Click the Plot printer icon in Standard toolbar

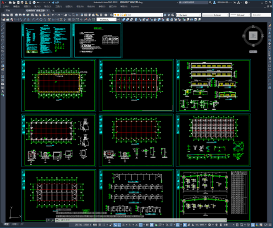pyautogui.click(x=16, y=15)
